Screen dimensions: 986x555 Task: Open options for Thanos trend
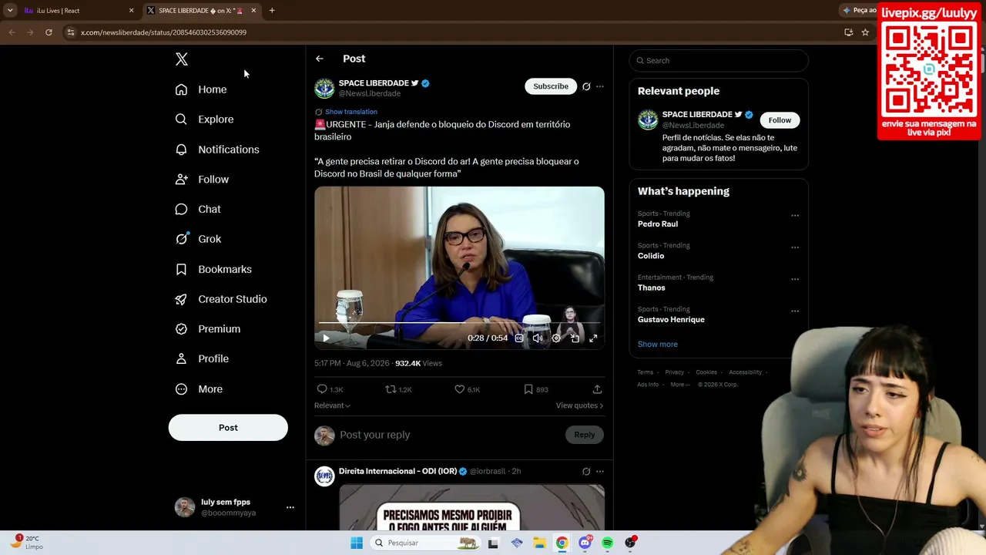[x=795, y=279]
